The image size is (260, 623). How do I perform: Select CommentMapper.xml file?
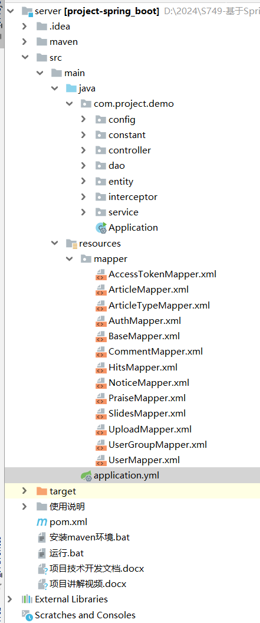156,352
